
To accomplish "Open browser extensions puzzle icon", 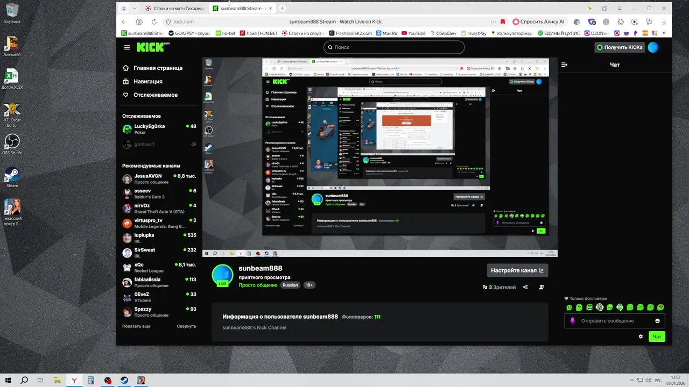I will pos(621,21).
